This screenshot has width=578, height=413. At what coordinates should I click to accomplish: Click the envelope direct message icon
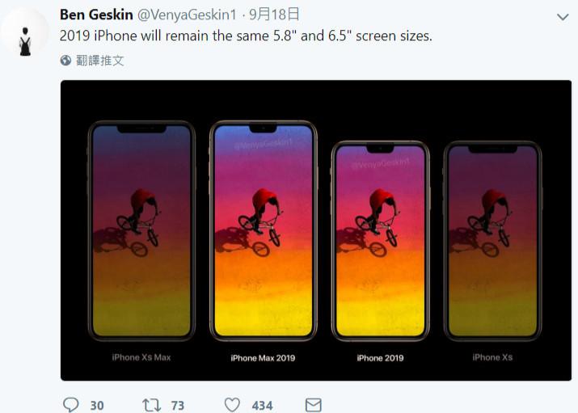pyautogui.click(x=314, y=405)
